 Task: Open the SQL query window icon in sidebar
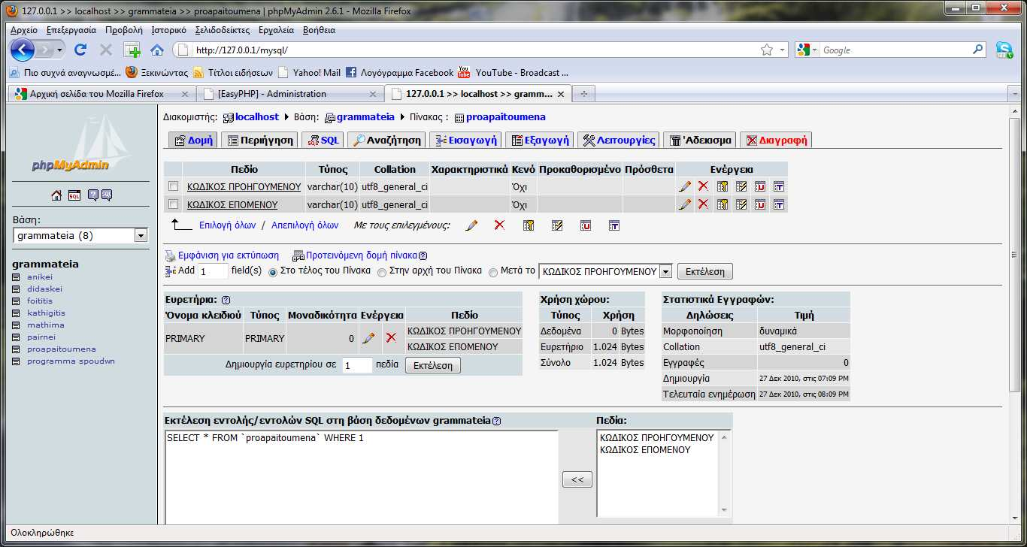(x=74, y=195)
